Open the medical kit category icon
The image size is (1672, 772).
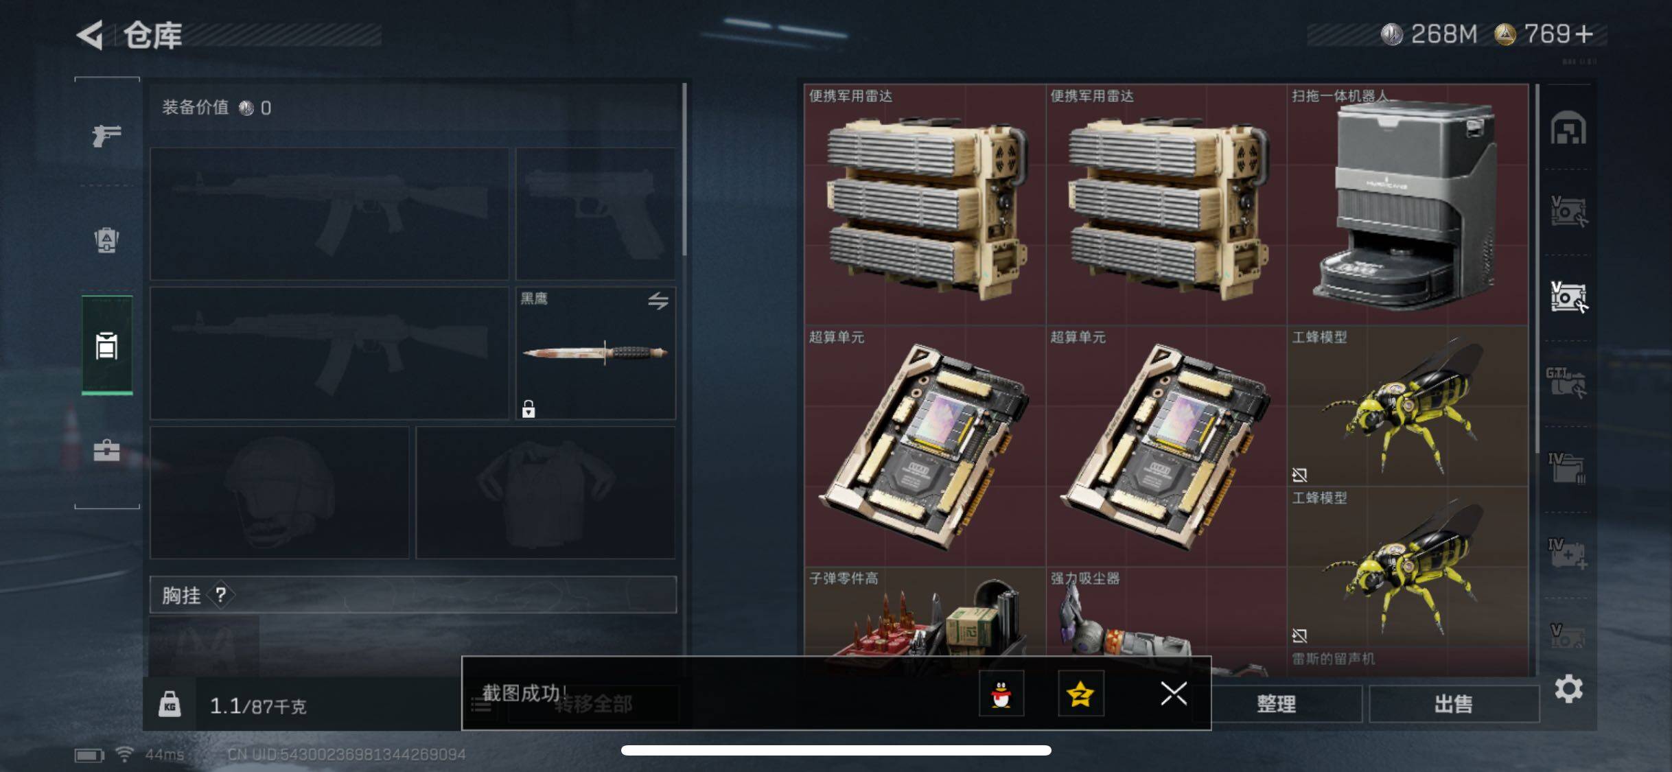click(x=106, y=450)
